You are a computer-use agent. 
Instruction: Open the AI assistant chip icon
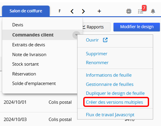tap(129, 11)
